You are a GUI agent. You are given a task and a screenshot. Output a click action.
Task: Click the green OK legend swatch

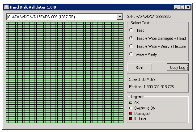tap(131, 103)
